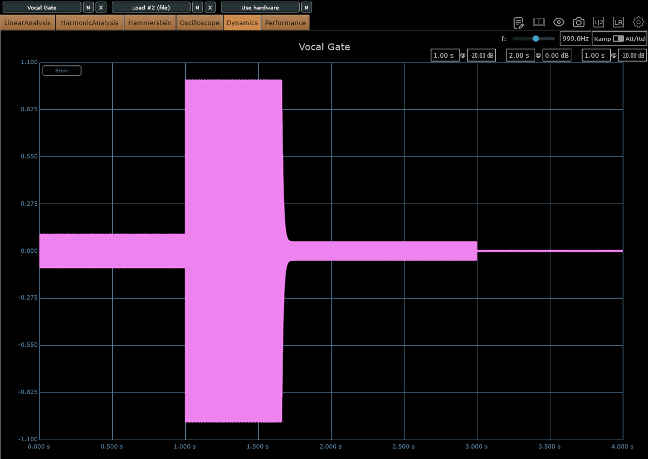Edit the 2.00 s duration field
Screen dimensions: 648x459
click(519, 55)
